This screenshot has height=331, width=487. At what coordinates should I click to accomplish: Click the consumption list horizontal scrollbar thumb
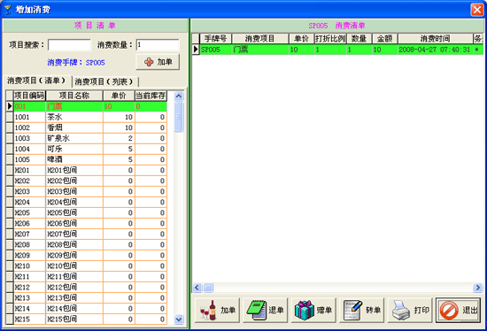pos(208,288)
